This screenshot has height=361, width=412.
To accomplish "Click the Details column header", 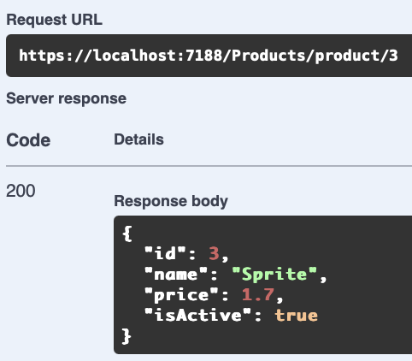I will [138, 139].
